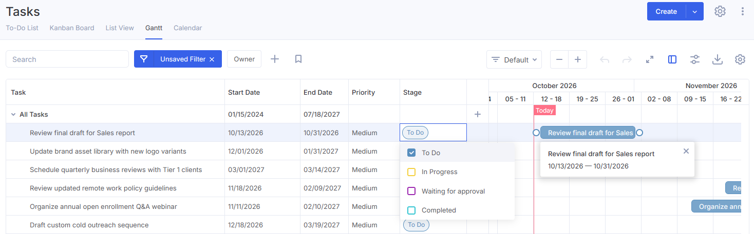Collapse the All Tasks group
This screenshot has width=754, height=234.
coord(13,114)
